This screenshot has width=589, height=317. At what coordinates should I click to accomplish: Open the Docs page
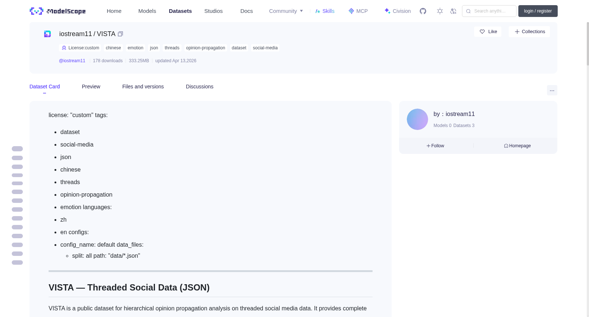point(247,11)
